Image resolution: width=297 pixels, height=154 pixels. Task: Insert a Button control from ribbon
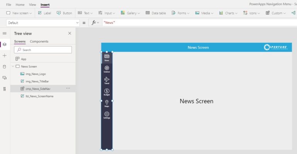tap(65, 13)
